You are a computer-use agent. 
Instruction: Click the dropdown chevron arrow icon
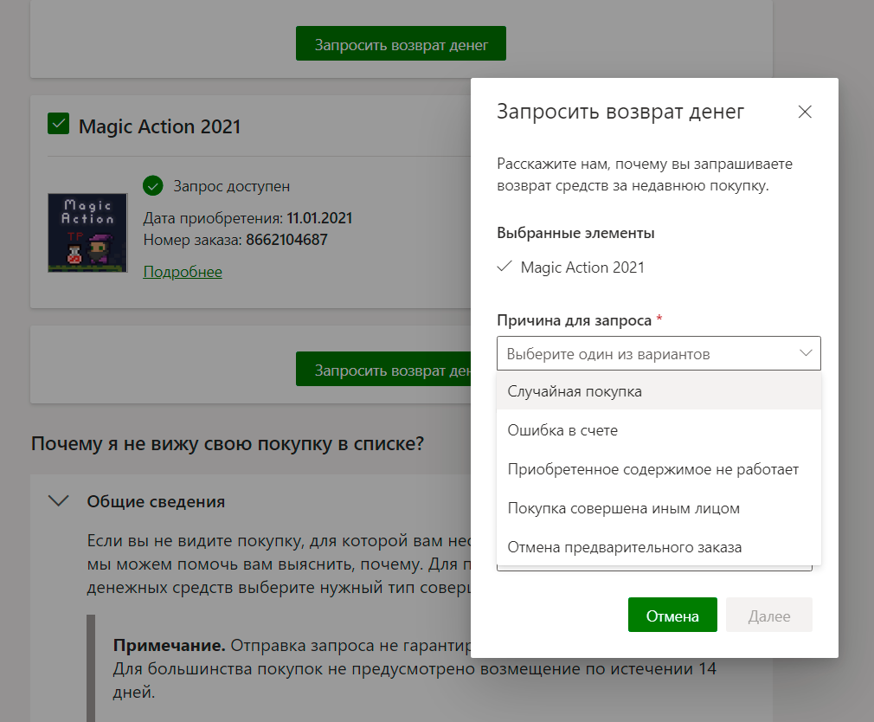tap(806, 353)
